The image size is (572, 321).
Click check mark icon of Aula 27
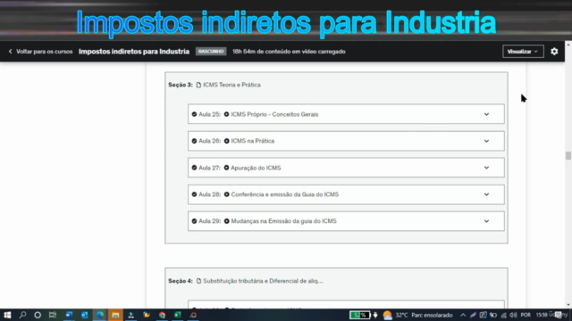click(x=194, y=168)
